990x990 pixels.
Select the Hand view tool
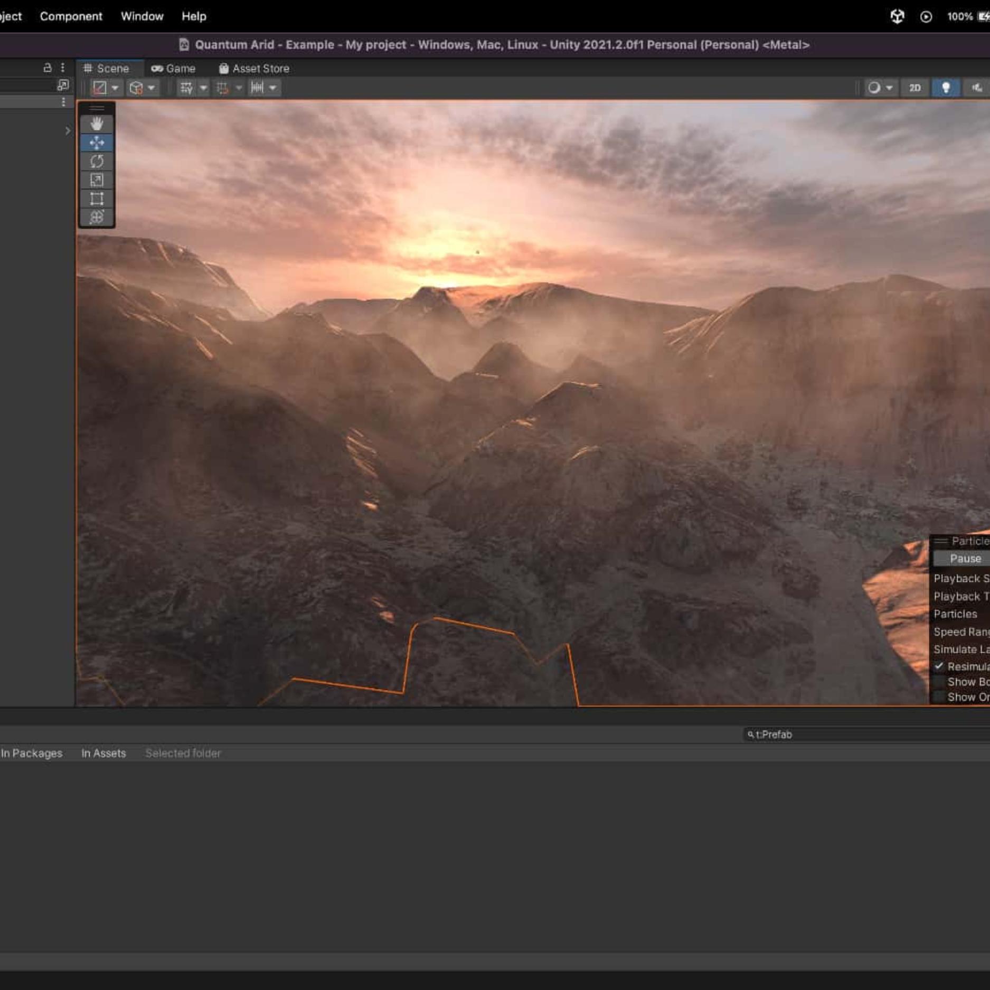pos(97,124)
